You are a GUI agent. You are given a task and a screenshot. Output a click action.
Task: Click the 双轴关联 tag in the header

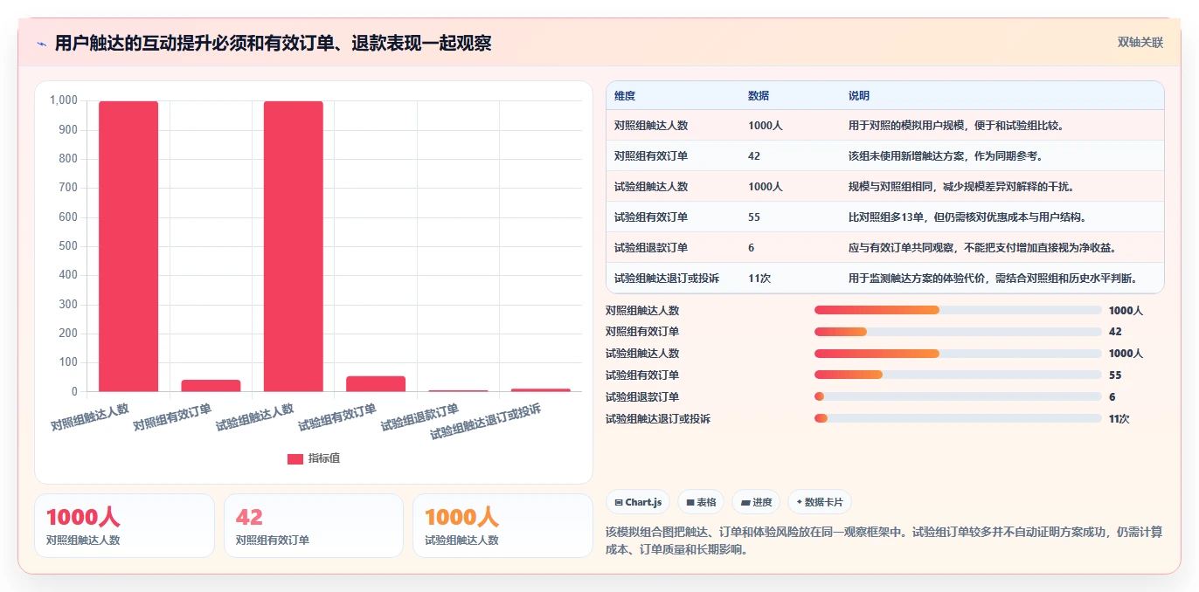tap(1140, 42)
